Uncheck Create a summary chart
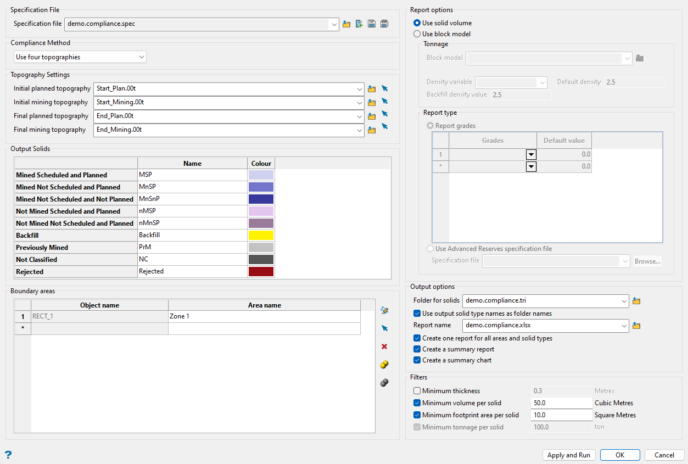The width and height of the screenshot is (688, 464). (417, 360)
